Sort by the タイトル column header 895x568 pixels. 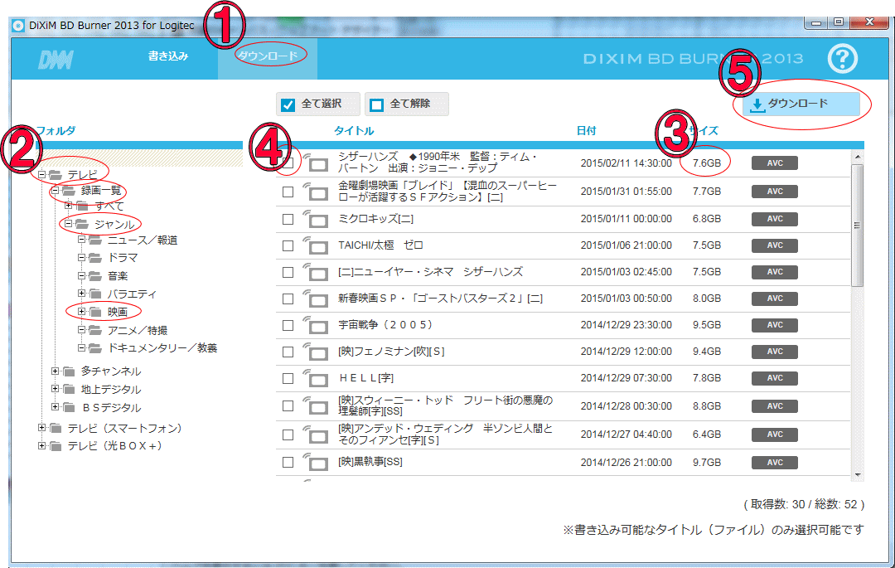pyautogui.click(x=354, y=131)
